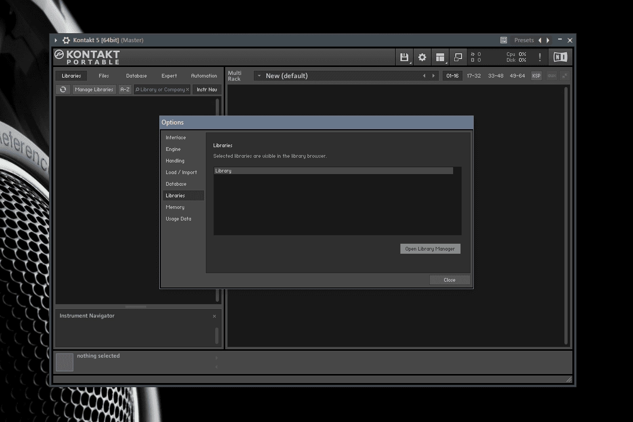Open the Files/Save menu floppy disk icon

pyautogui.click(x=404, y=57)
